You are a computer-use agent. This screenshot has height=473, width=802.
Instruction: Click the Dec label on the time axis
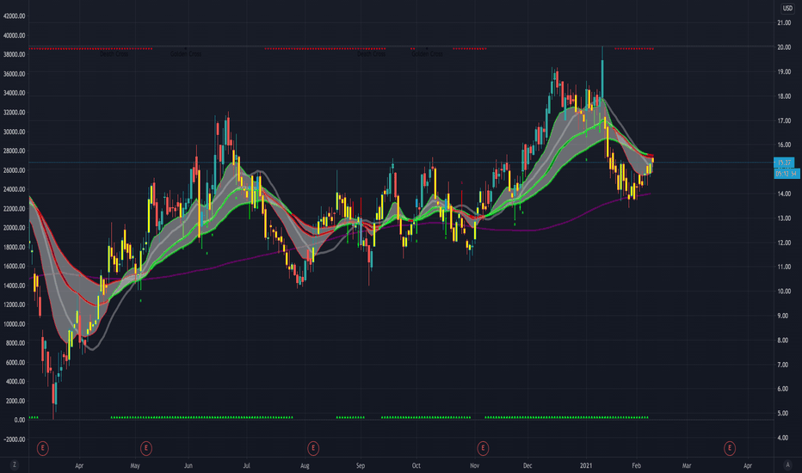point(527,465)
